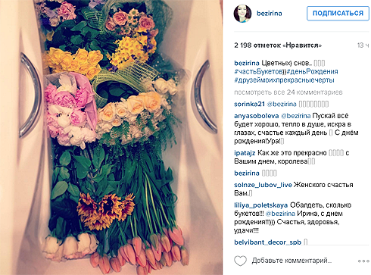Open liliya_poletskaya commenter profile
Screen dimensions: 371x275
(x=261, y=205)
